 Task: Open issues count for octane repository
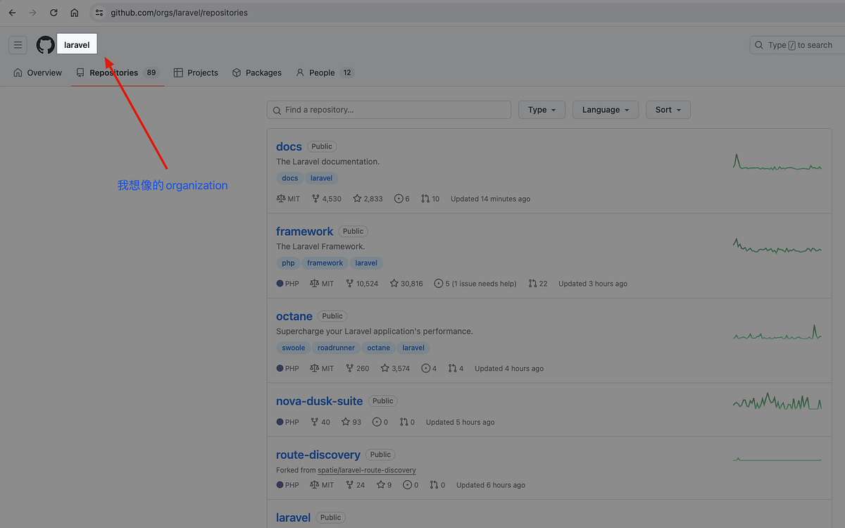[428, 367]
